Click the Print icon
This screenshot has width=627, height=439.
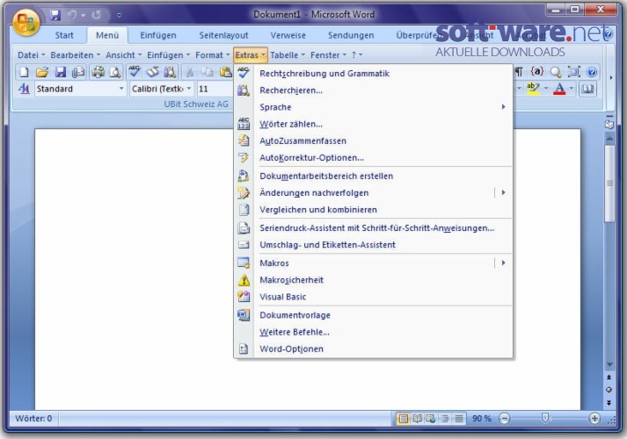(98, 72)
